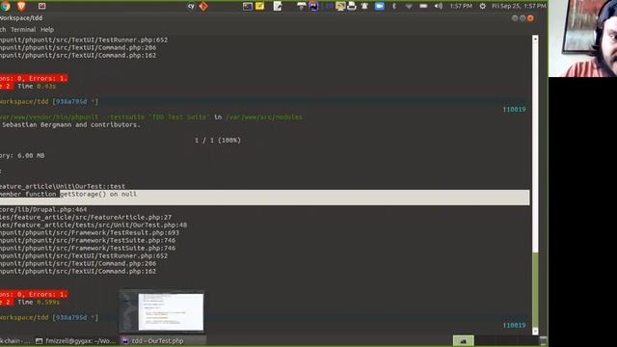Close the terminal window
The height and width of the screenshot is (347, 617).
[530, 18]
